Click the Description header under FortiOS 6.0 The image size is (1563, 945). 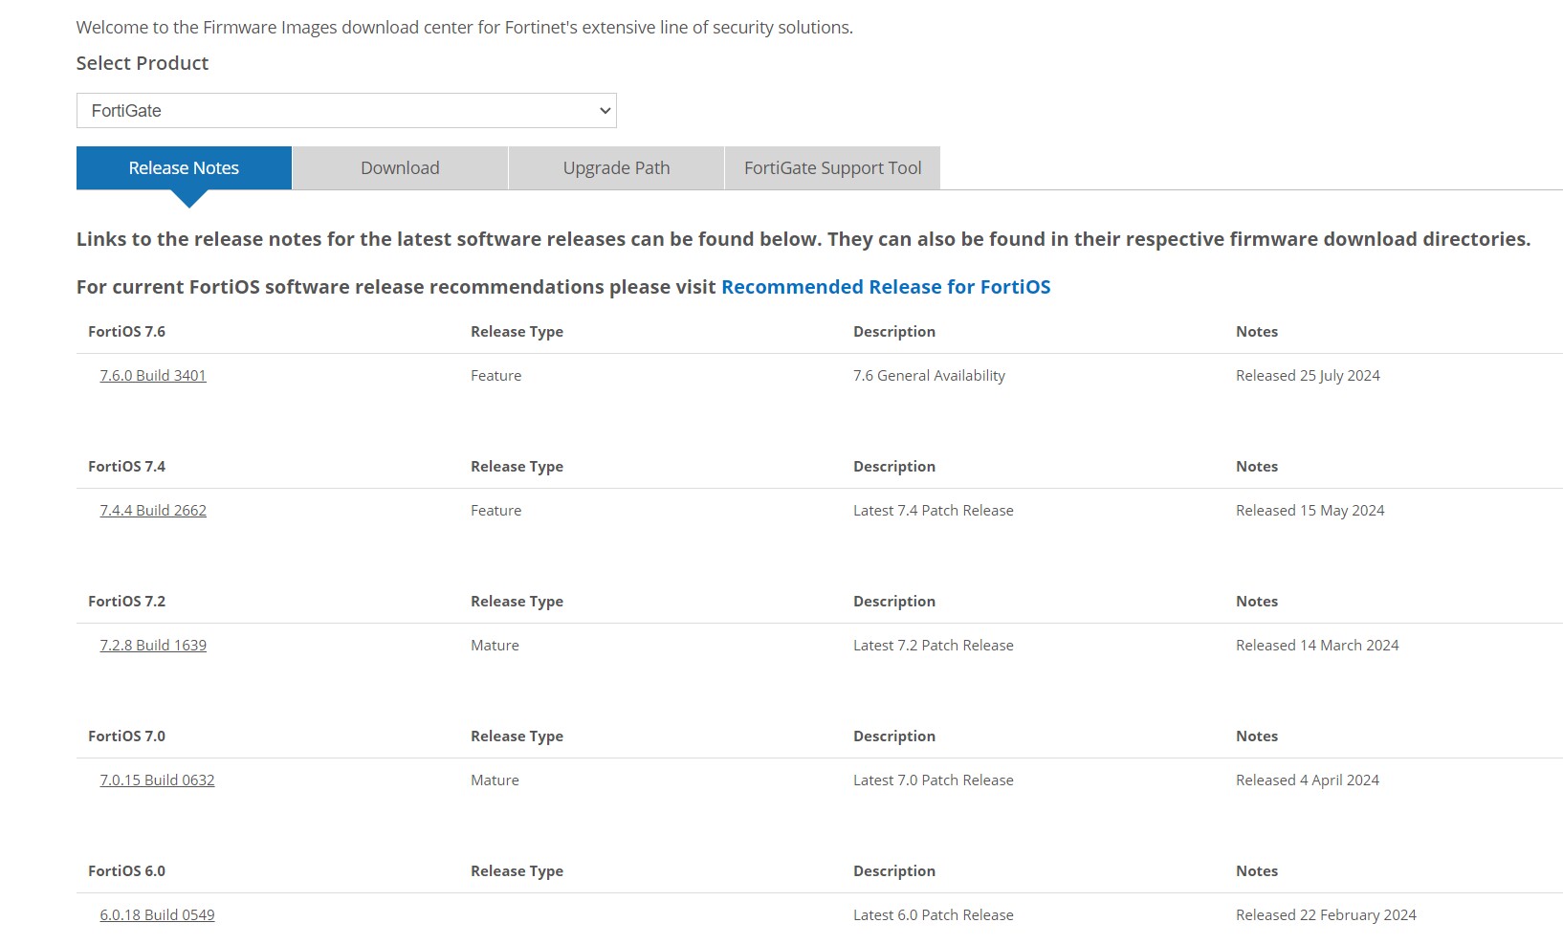click(894, 871)
